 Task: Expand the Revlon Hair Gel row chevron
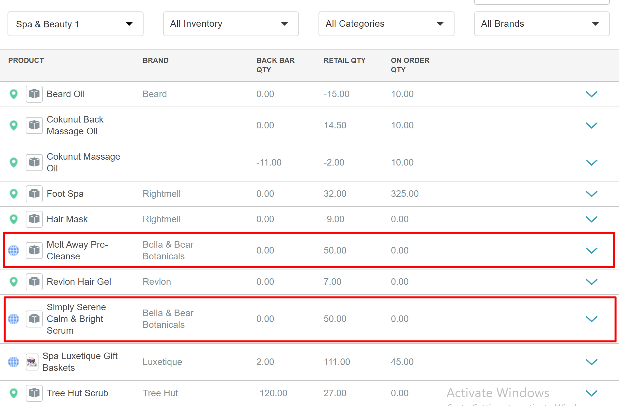591,282
